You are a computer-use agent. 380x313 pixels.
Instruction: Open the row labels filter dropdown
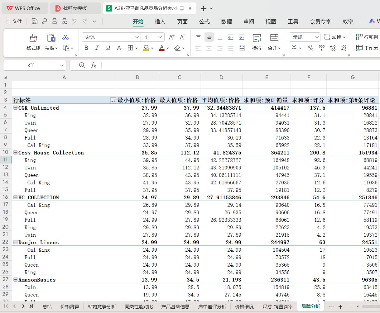113,100
